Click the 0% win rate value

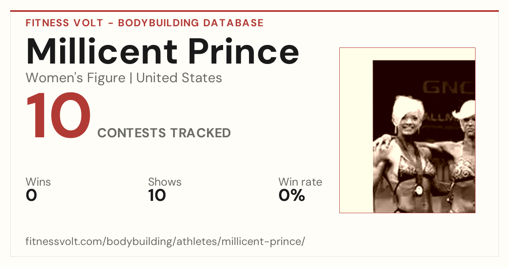click(x=292, y=195)
